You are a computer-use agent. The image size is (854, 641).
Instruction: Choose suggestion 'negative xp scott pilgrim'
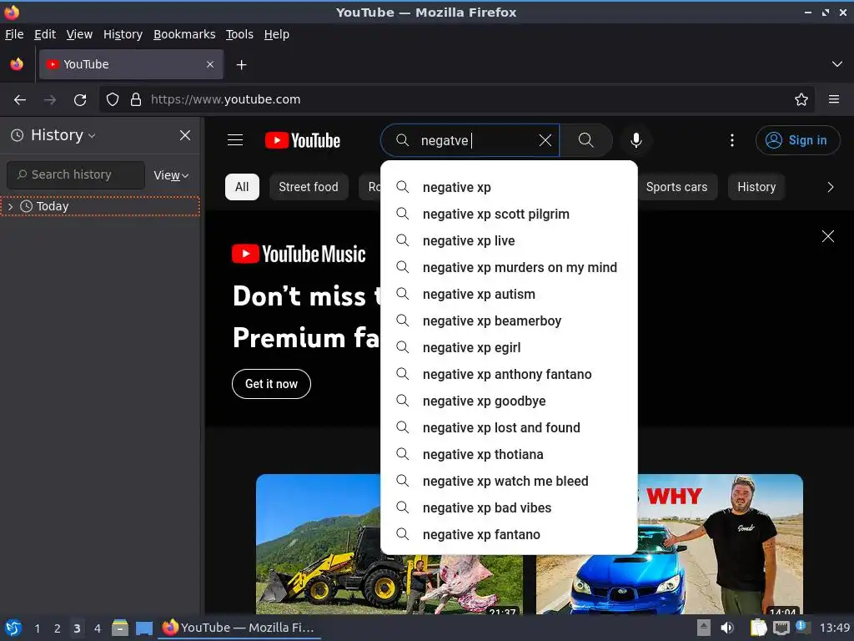click(509, 215)
